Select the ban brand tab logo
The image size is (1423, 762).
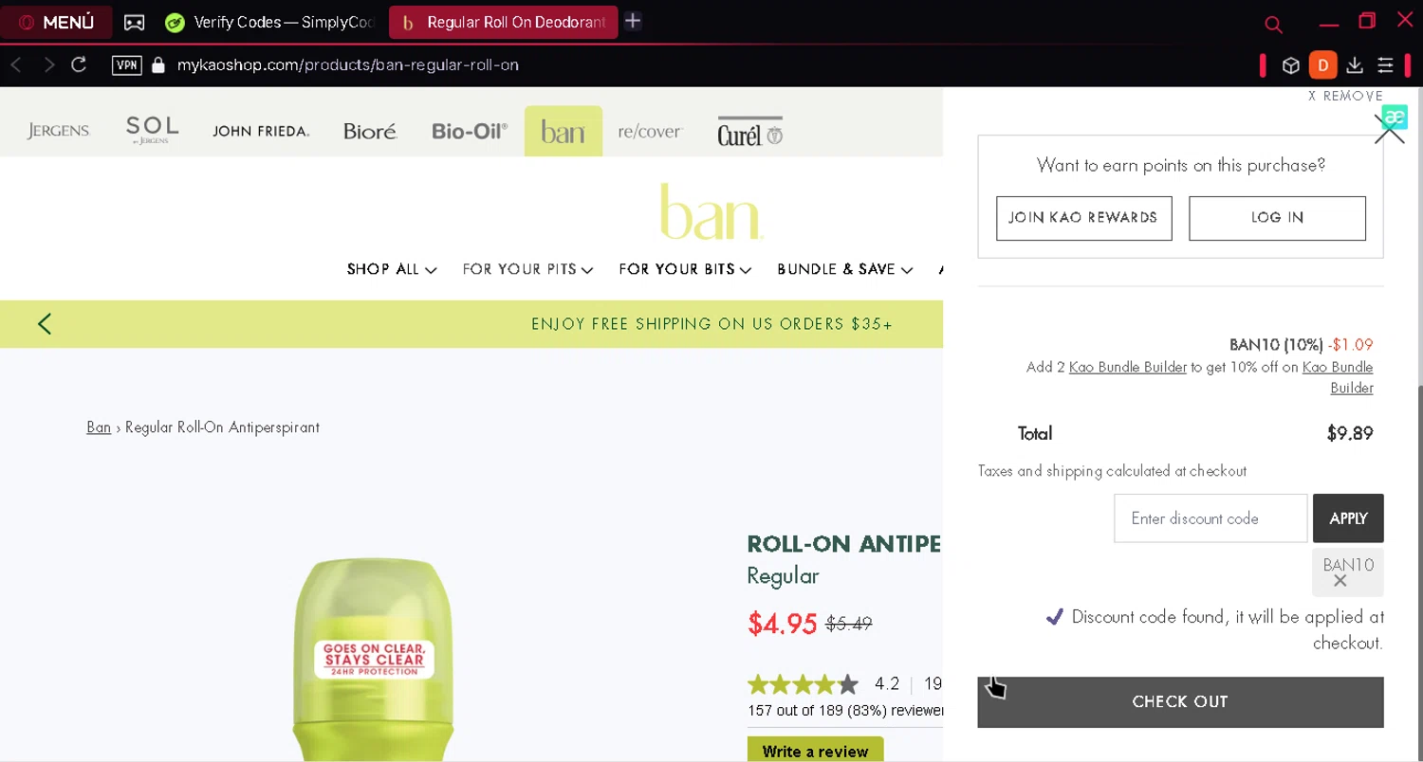click(x=564, y=131)
